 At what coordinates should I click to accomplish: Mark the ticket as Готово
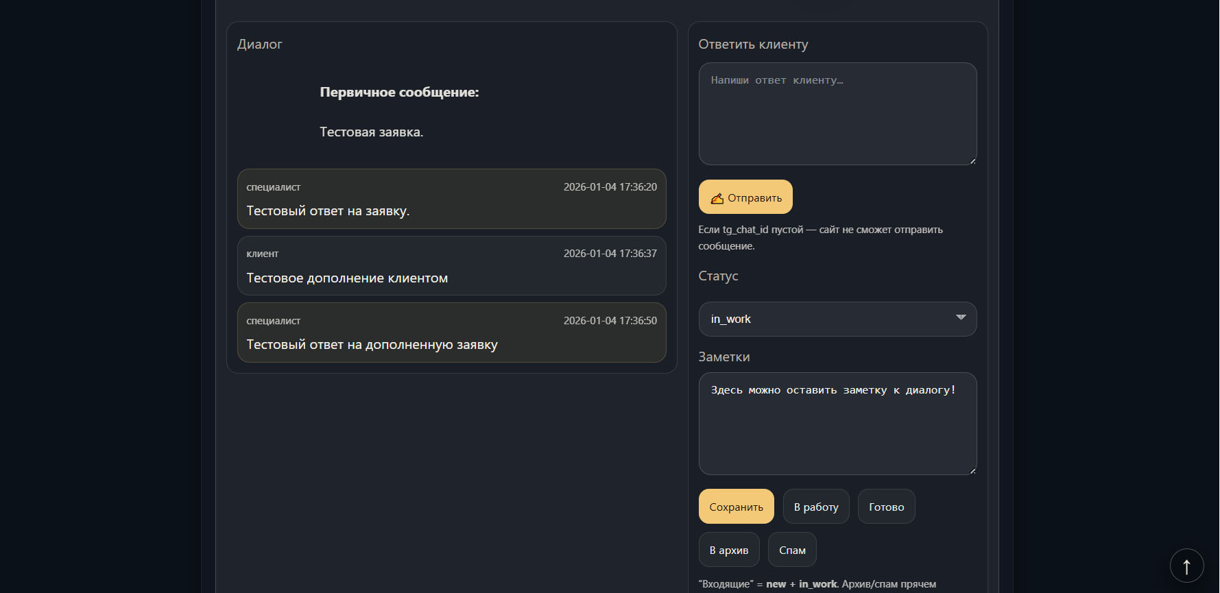click(886, 507)
